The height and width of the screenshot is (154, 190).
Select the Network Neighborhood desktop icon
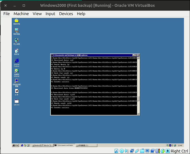[x=17, y=42]
